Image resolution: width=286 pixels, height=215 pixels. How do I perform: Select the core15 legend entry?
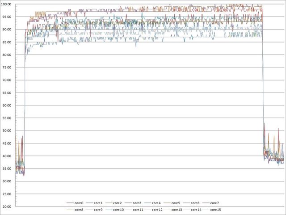tap(215, 210)
